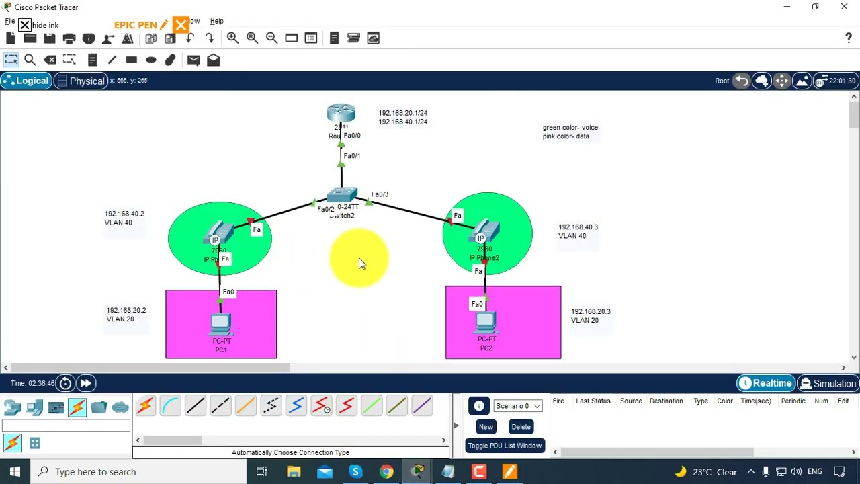Add a complex PDU open envelope

(x=213, y=60)
